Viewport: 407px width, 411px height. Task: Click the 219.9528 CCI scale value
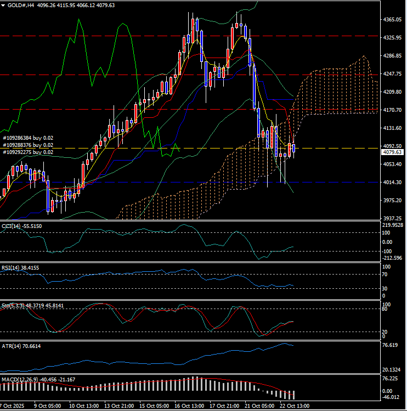point(394,225)
